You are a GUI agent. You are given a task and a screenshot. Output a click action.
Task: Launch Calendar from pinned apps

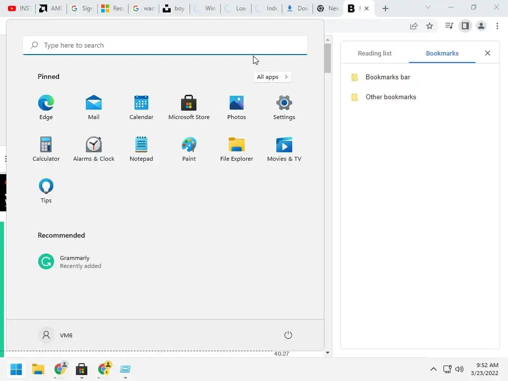pyautogui.click(x=141, y=108)
